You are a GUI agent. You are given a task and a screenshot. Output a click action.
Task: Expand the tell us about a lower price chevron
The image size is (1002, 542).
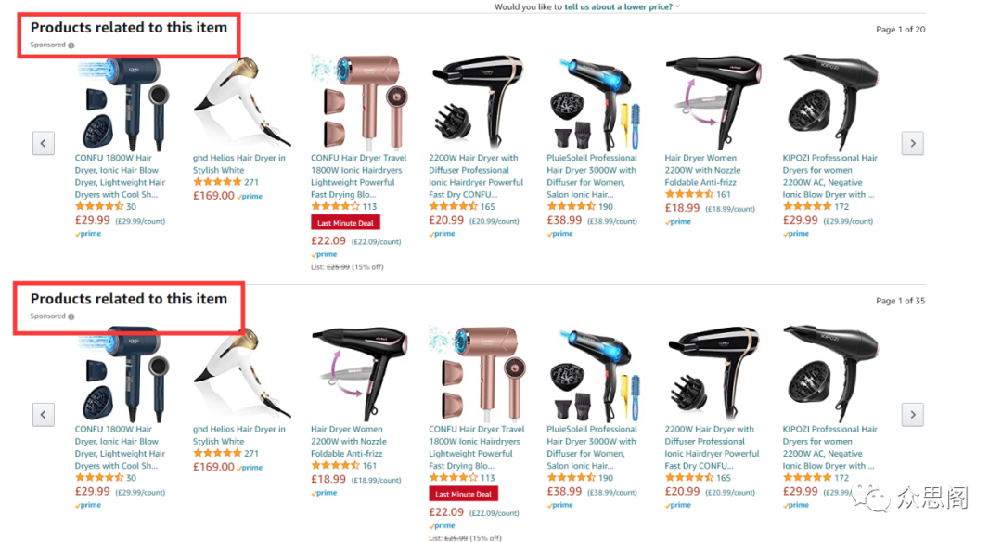[x=677, y=6]
